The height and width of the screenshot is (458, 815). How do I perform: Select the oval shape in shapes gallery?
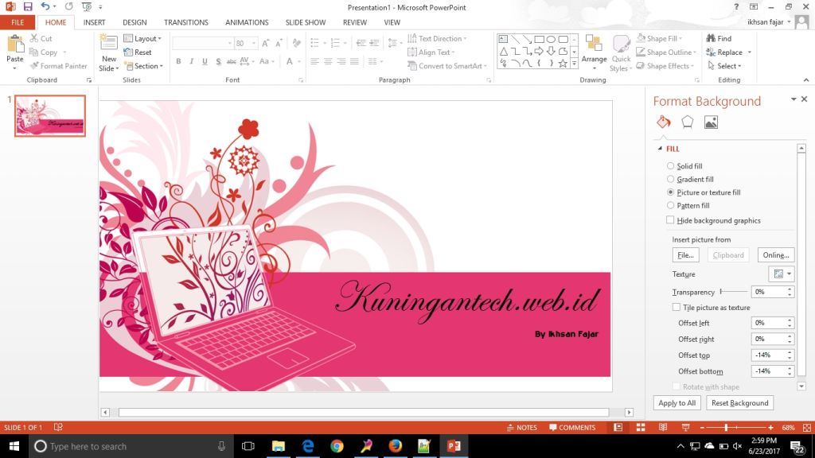551,40
